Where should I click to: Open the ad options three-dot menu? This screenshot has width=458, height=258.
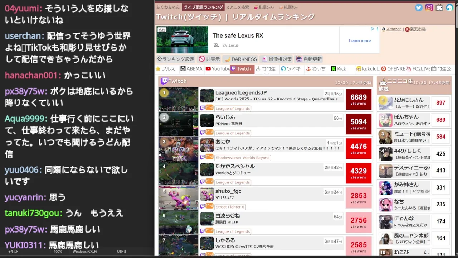click(377, 29)
